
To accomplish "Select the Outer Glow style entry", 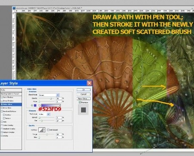I will pos(11,104).
